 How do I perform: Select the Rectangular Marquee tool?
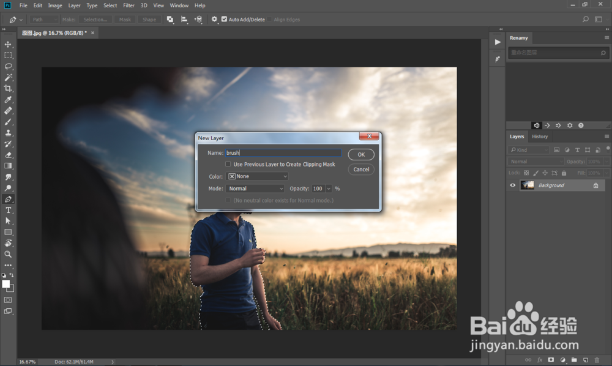point(8,56)
